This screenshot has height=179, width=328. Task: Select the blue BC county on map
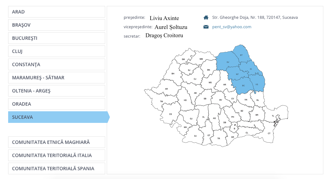(243, 86)
